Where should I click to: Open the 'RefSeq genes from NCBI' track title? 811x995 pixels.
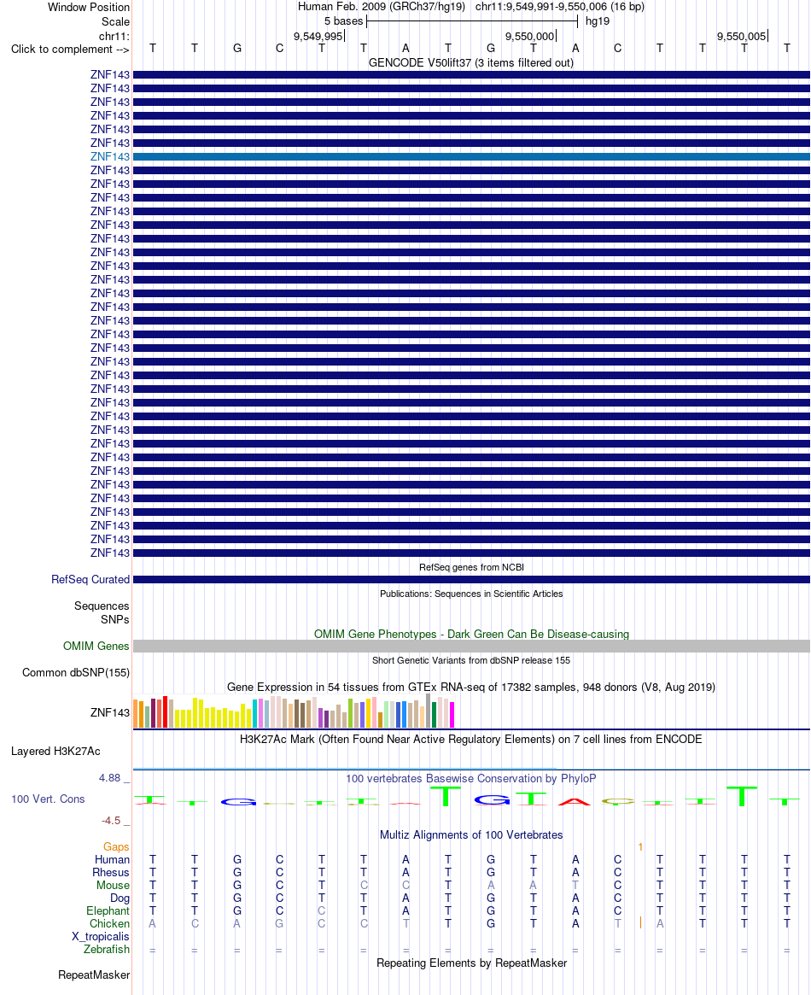tap(471, 567)
